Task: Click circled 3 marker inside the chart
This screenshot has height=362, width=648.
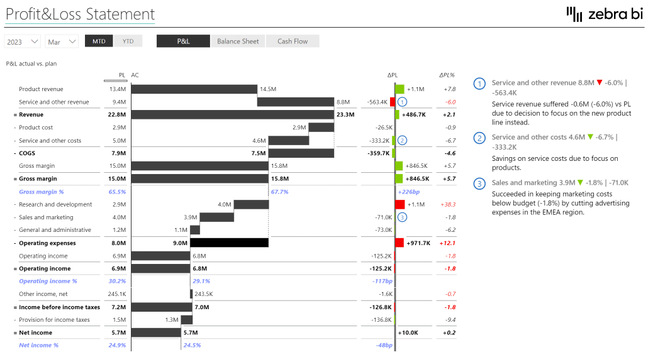Action: point(402,217)
